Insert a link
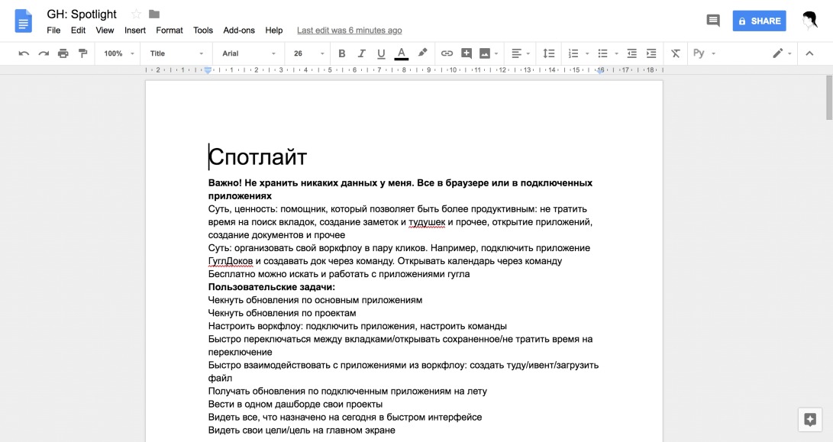The image size is (833, 442). [x=447, y=53]
